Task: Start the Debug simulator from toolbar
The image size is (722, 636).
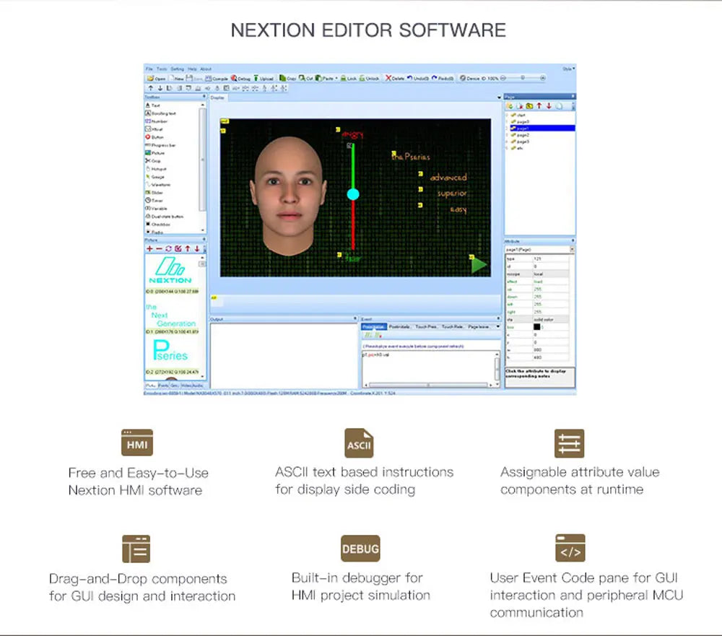Action: 241,78
